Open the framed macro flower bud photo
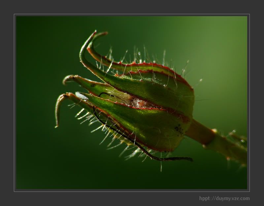Screen dimensions: 264x206 pyautogui.click(x=132, y=103)
